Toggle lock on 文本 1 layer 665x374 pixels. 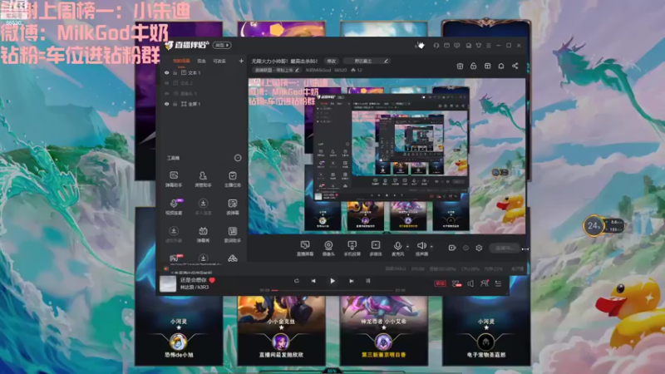175,73
